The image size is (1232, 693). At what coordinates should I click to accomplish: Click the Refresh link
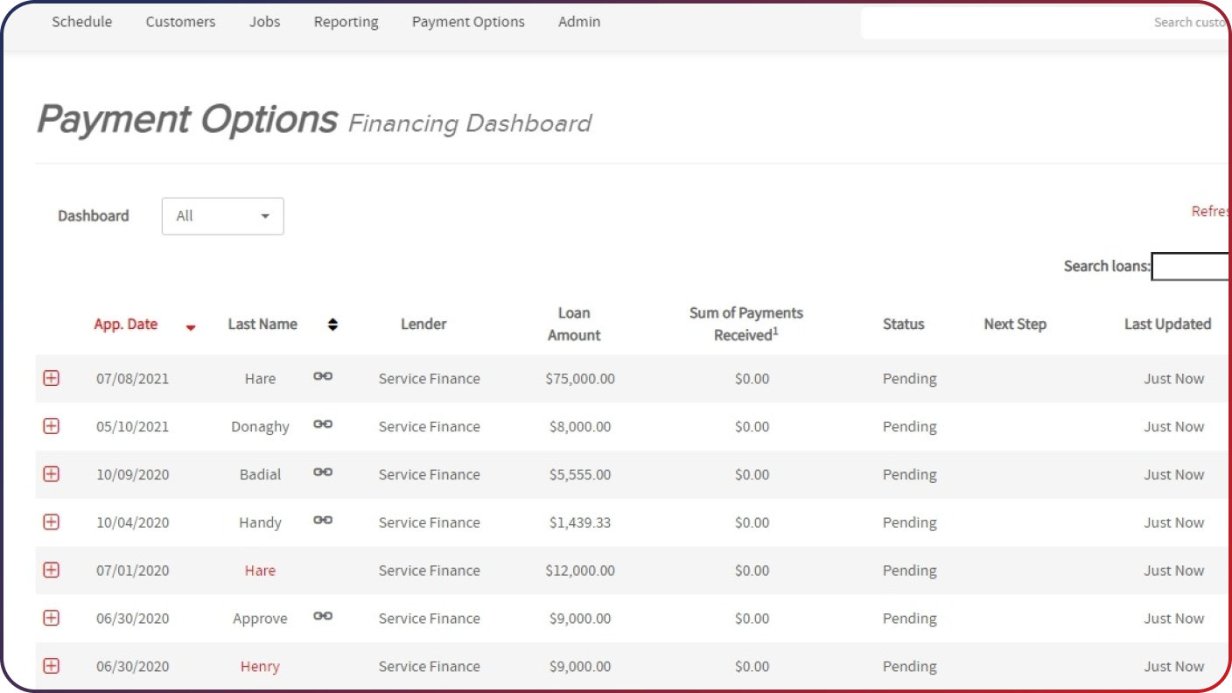point(1211,211)
